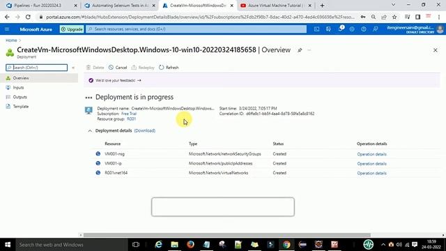
Task: Select Overview in the left menu
Action: click(x=39, y=78)
